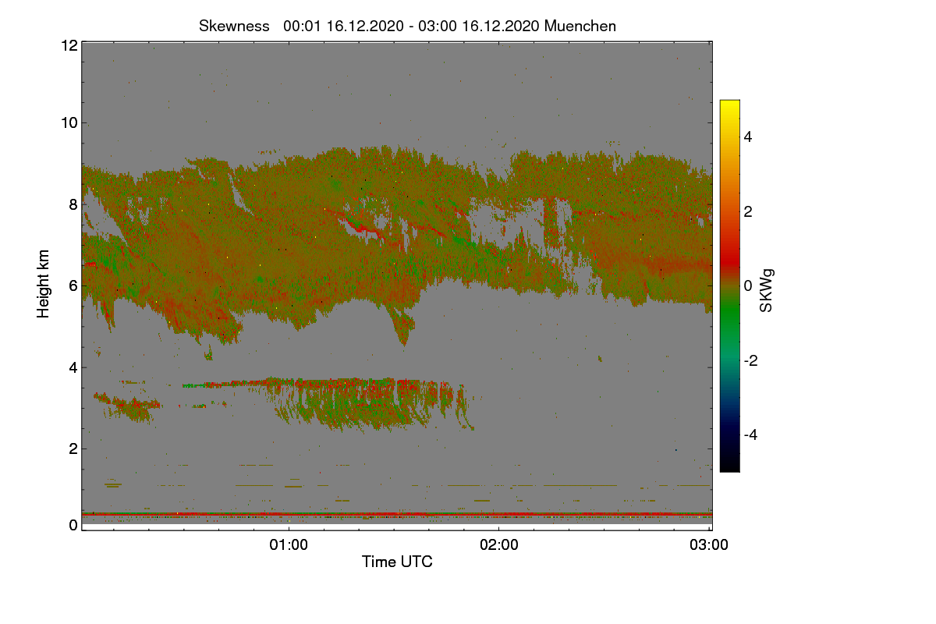Click the height tick label 12
Image resolution: width=936 pixels, height=624 pixels.
click(x=69, y=45)
